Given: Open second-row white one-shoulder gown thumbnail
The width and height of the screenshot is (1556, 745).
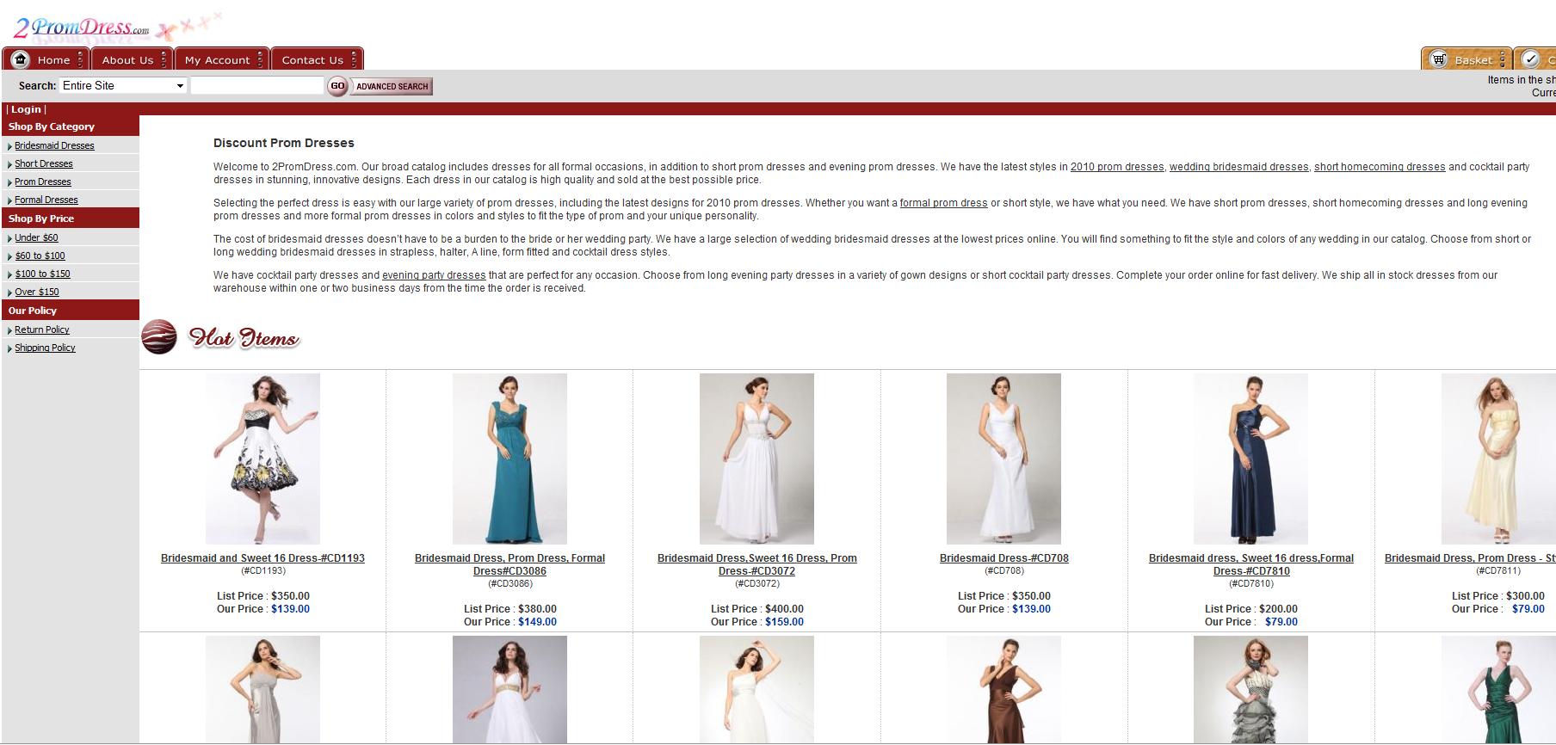Looking at the screenshot, I should pyautogui.click(x=756, y=690).
